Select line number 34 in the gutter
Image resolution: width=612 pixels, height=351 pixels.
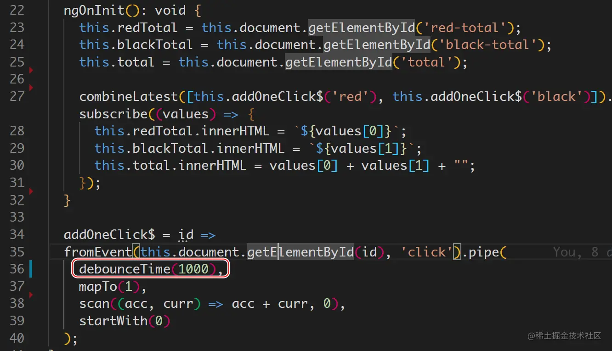17,234
